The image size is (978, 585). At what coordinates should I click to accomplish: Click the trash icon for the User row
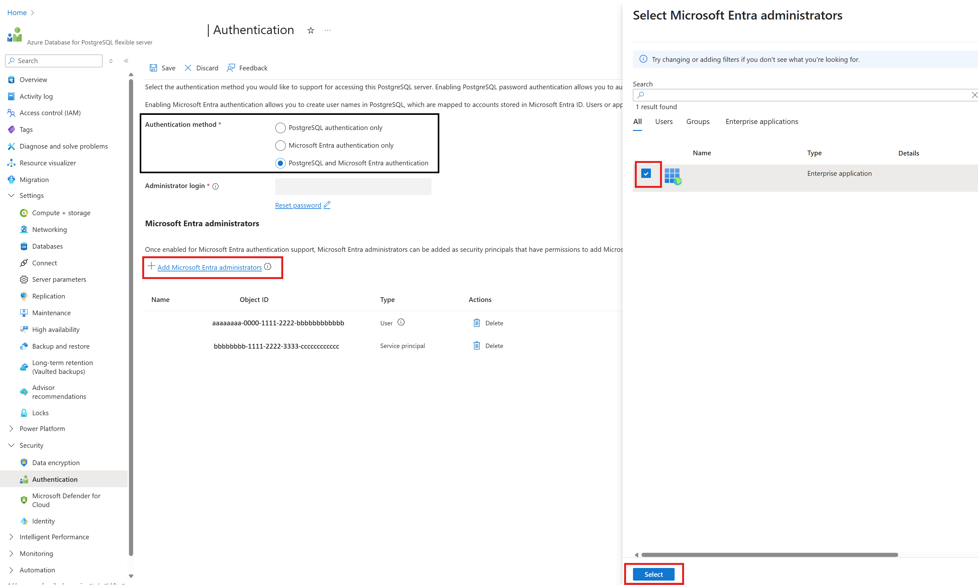477,323
